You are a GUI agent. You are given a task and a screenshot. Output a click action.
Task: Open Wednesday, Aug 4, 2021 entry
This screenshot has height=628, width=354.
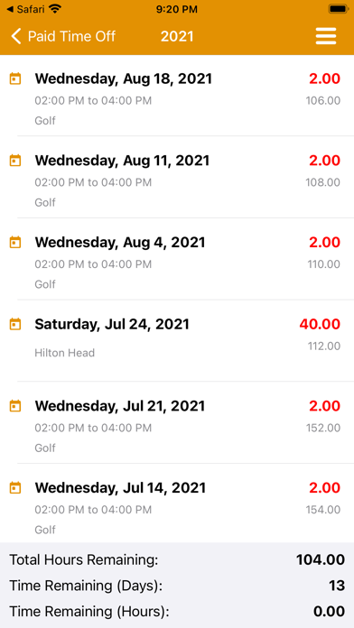point(177,259)
